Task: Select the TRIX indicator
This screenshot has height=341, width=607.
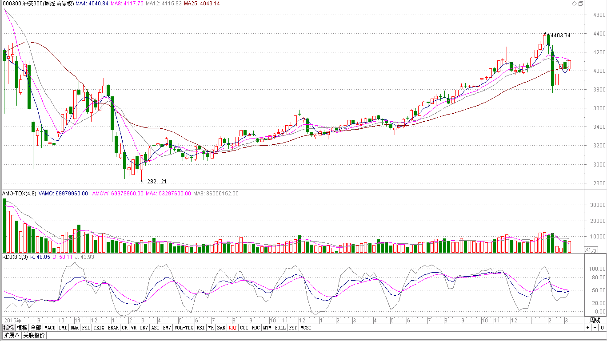Action: [99, 328]
